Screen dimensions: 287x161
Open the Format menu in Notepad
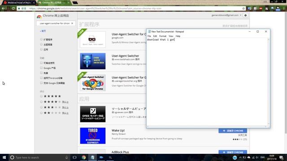tap(163, 36)
